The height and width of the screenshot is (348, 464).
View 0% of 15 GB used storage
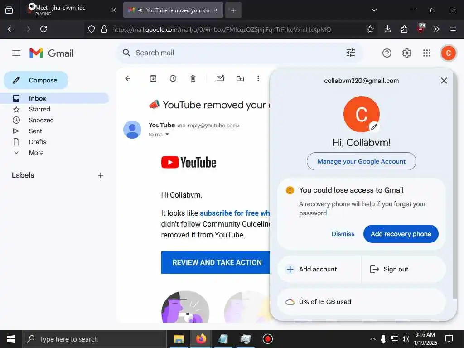[x=361, y=302]
